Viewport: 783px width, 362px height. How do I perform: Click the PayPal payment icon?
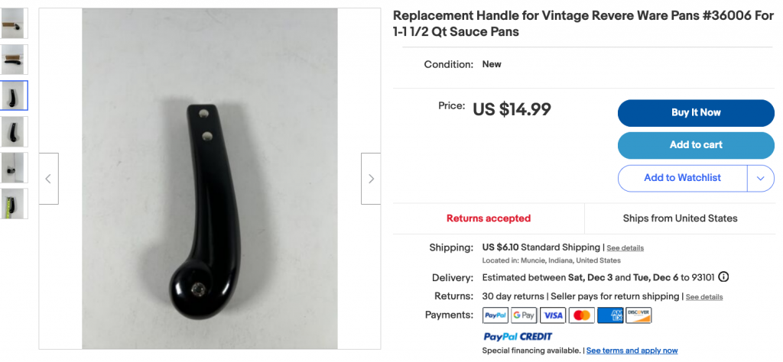(x=495, y=315)
